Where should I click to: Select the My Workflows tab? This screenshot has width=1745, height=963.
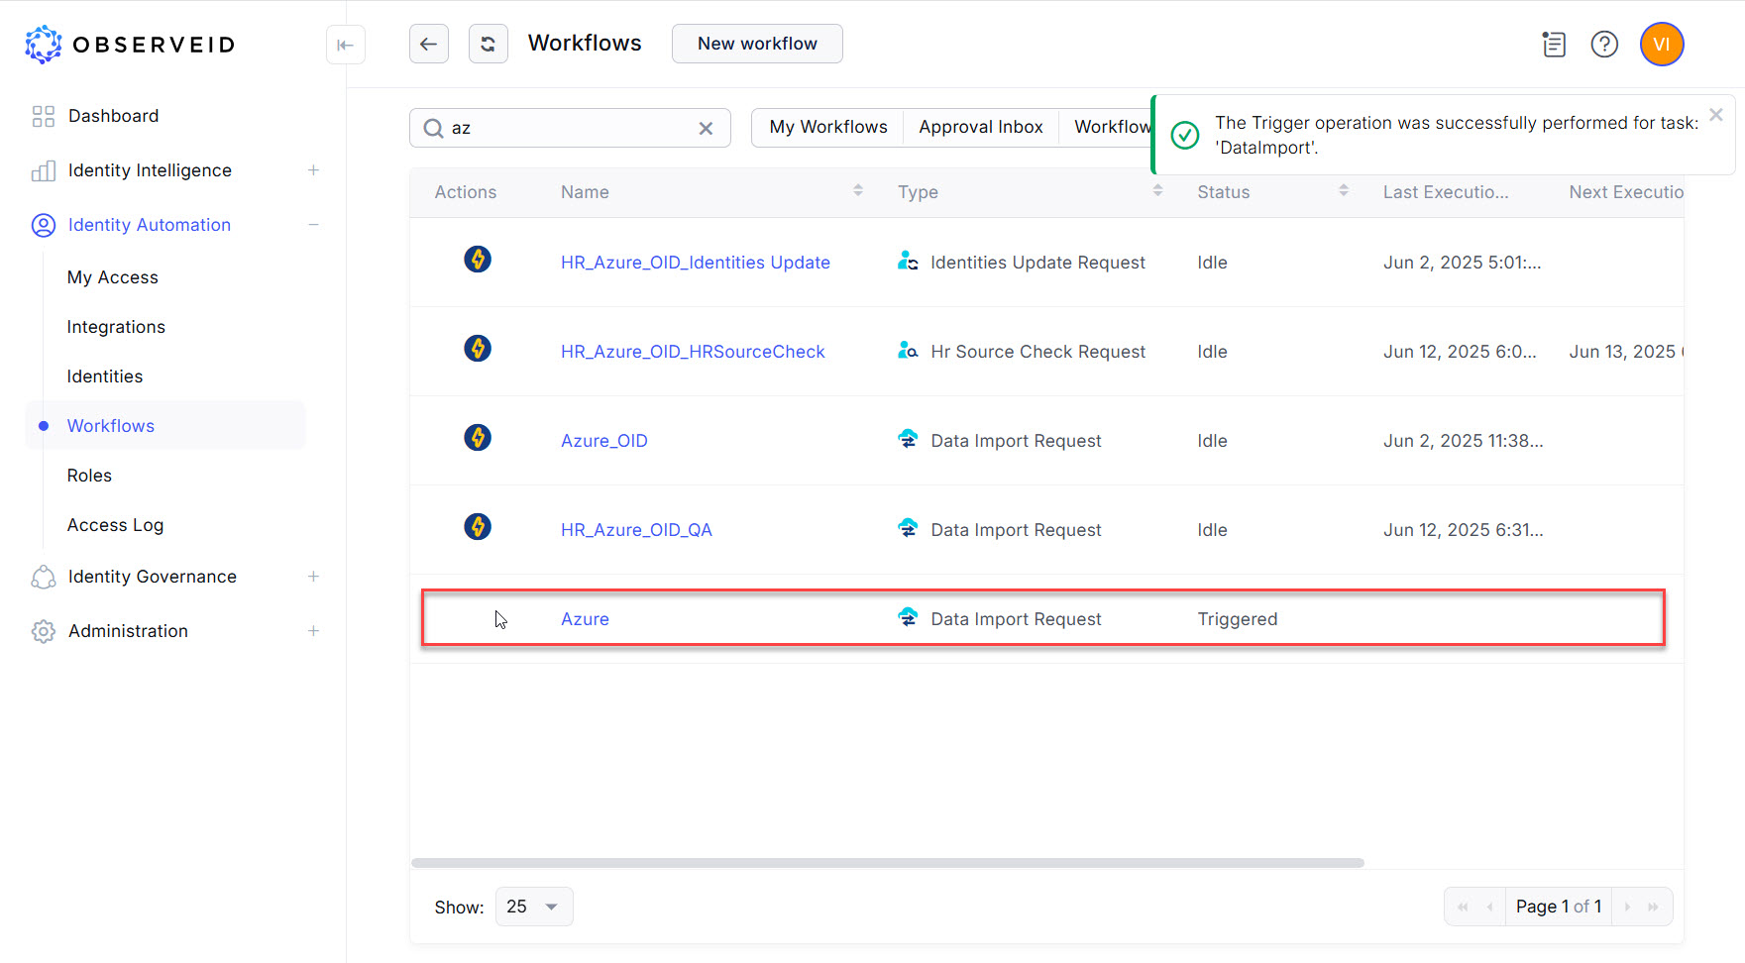click(x=828, y=127)
